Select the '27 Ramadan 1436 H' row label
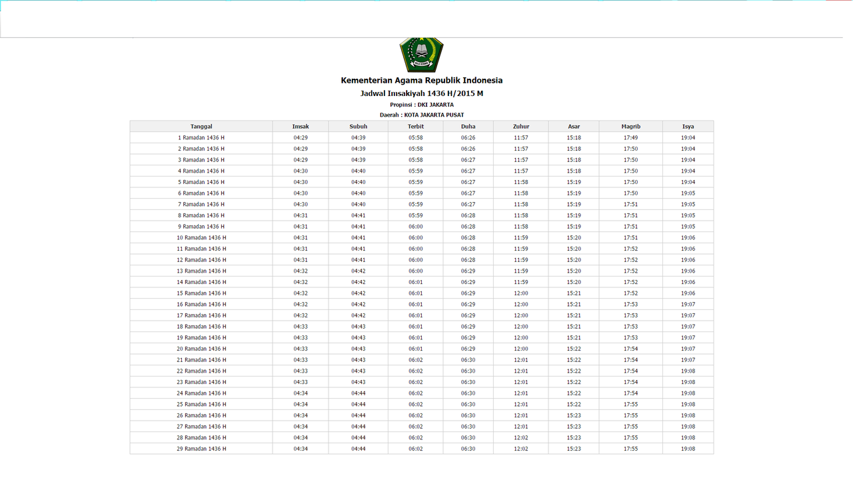 click(201, 427)
